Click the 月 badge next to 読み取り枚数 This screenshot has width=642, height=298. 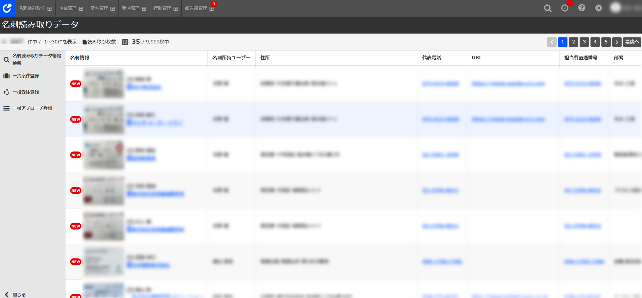tap(125, 42)
